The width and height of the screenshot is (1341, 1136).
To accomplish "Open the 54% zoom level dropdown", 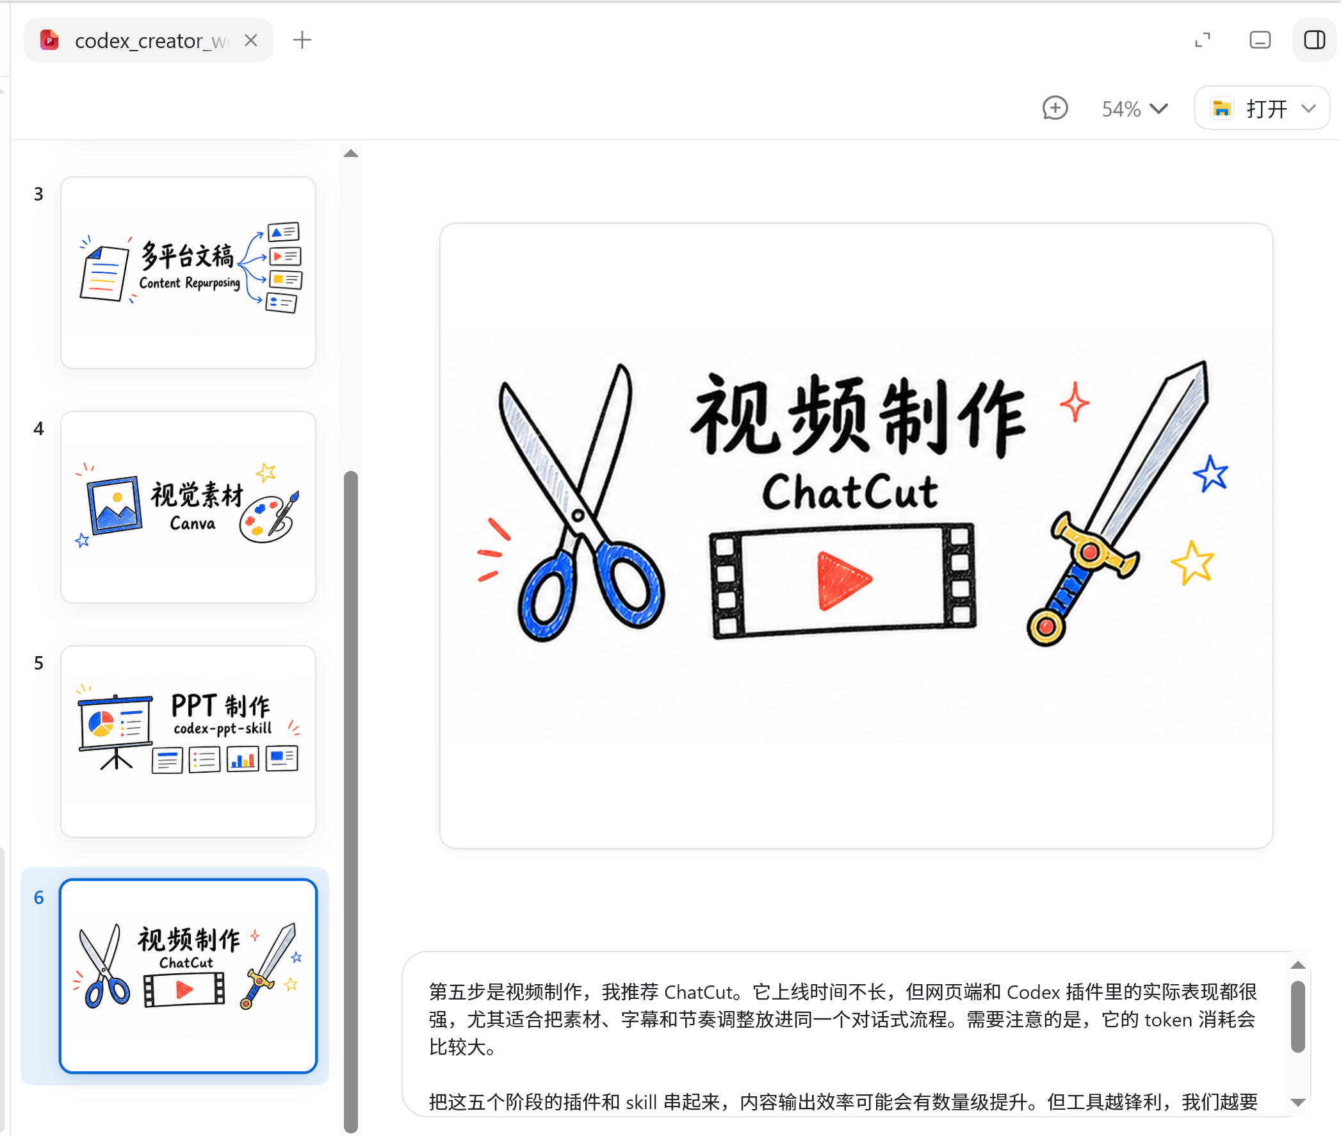I will (x=1134, y=108).
